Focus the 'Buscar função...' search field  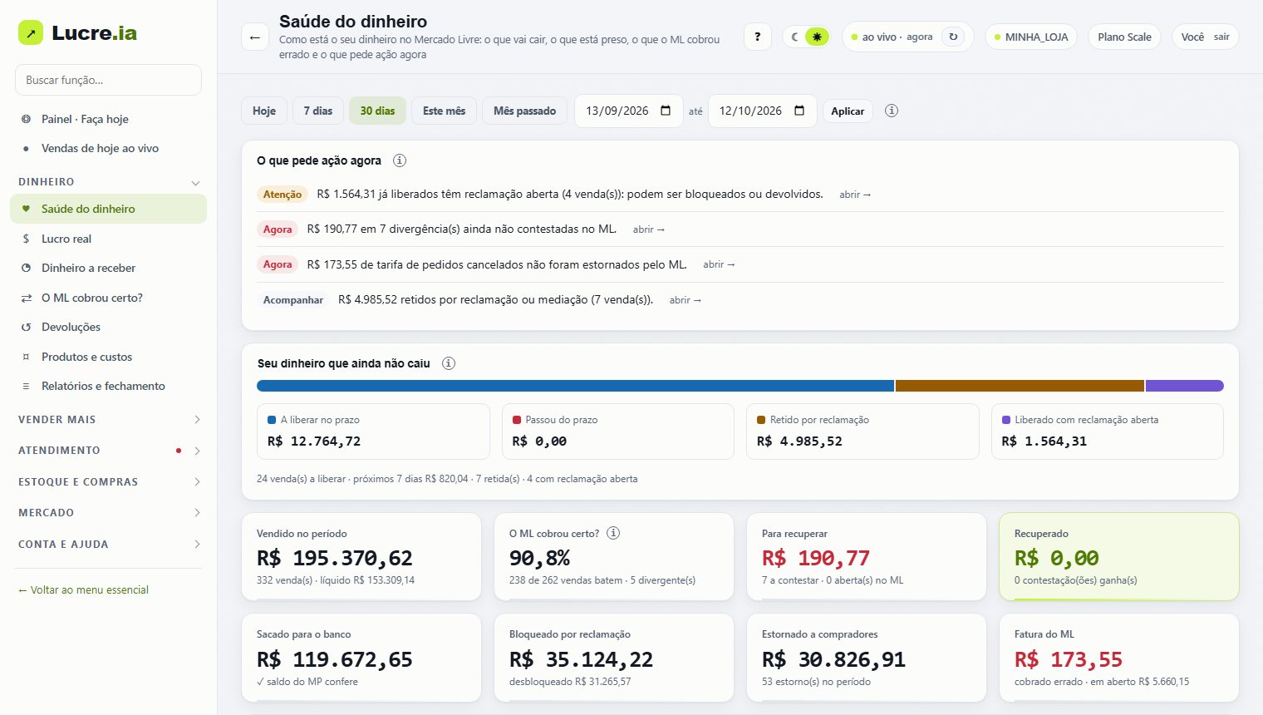pyautogui.click(x=108, y=80)
